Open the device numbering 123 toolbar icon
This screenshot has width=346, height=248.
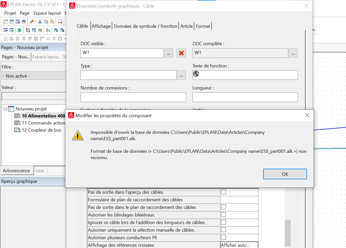pyautogui.click(x=28, y=30)
